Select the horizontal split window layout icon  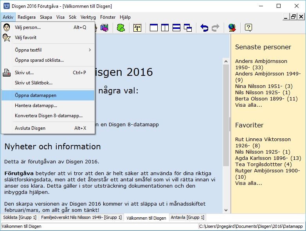[176, 28]
